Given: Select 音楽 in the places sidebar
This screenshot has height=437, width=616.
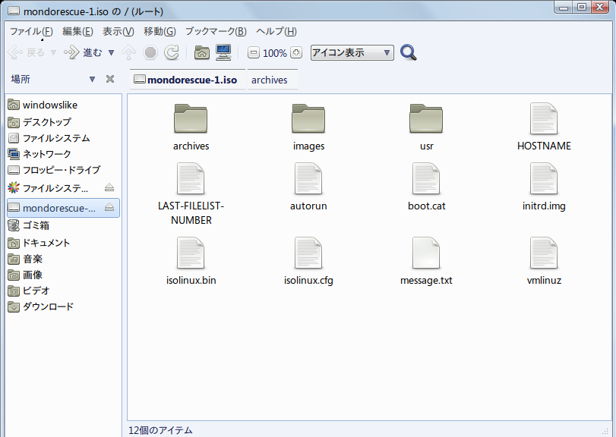Looking at the screenshot, I should click(63, 259).
